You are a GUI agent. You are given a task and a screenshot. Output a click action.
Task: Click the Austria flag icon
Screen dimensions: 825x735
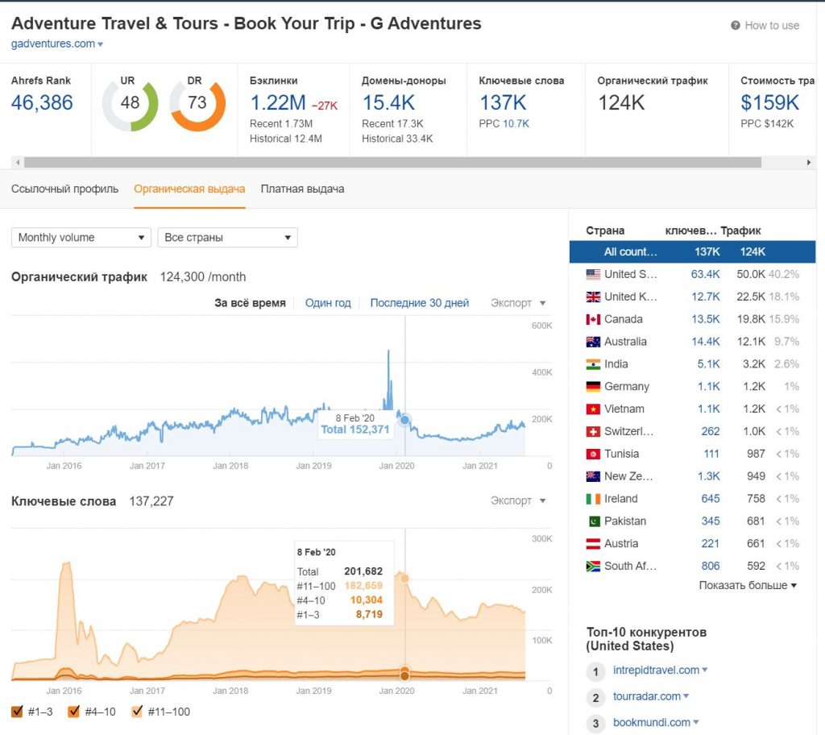pyautogui.click(x=593, y=544)
